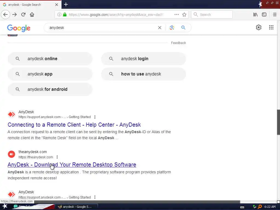Open the Library toolbar icon

click(255, 14)
